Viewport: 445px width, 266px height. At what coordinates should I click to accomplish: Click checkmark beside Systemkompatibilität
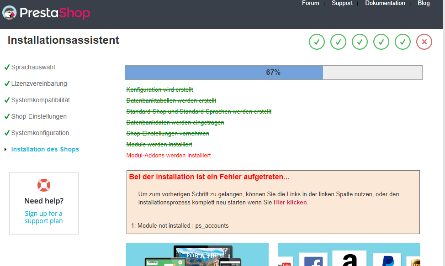[x=7, y=100]
